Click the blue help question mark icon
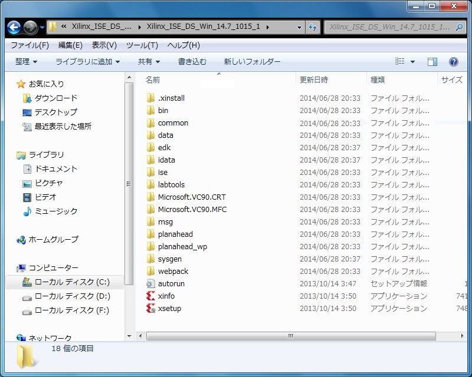The width and height of the screenshot is (472, 377). (453, 62)
